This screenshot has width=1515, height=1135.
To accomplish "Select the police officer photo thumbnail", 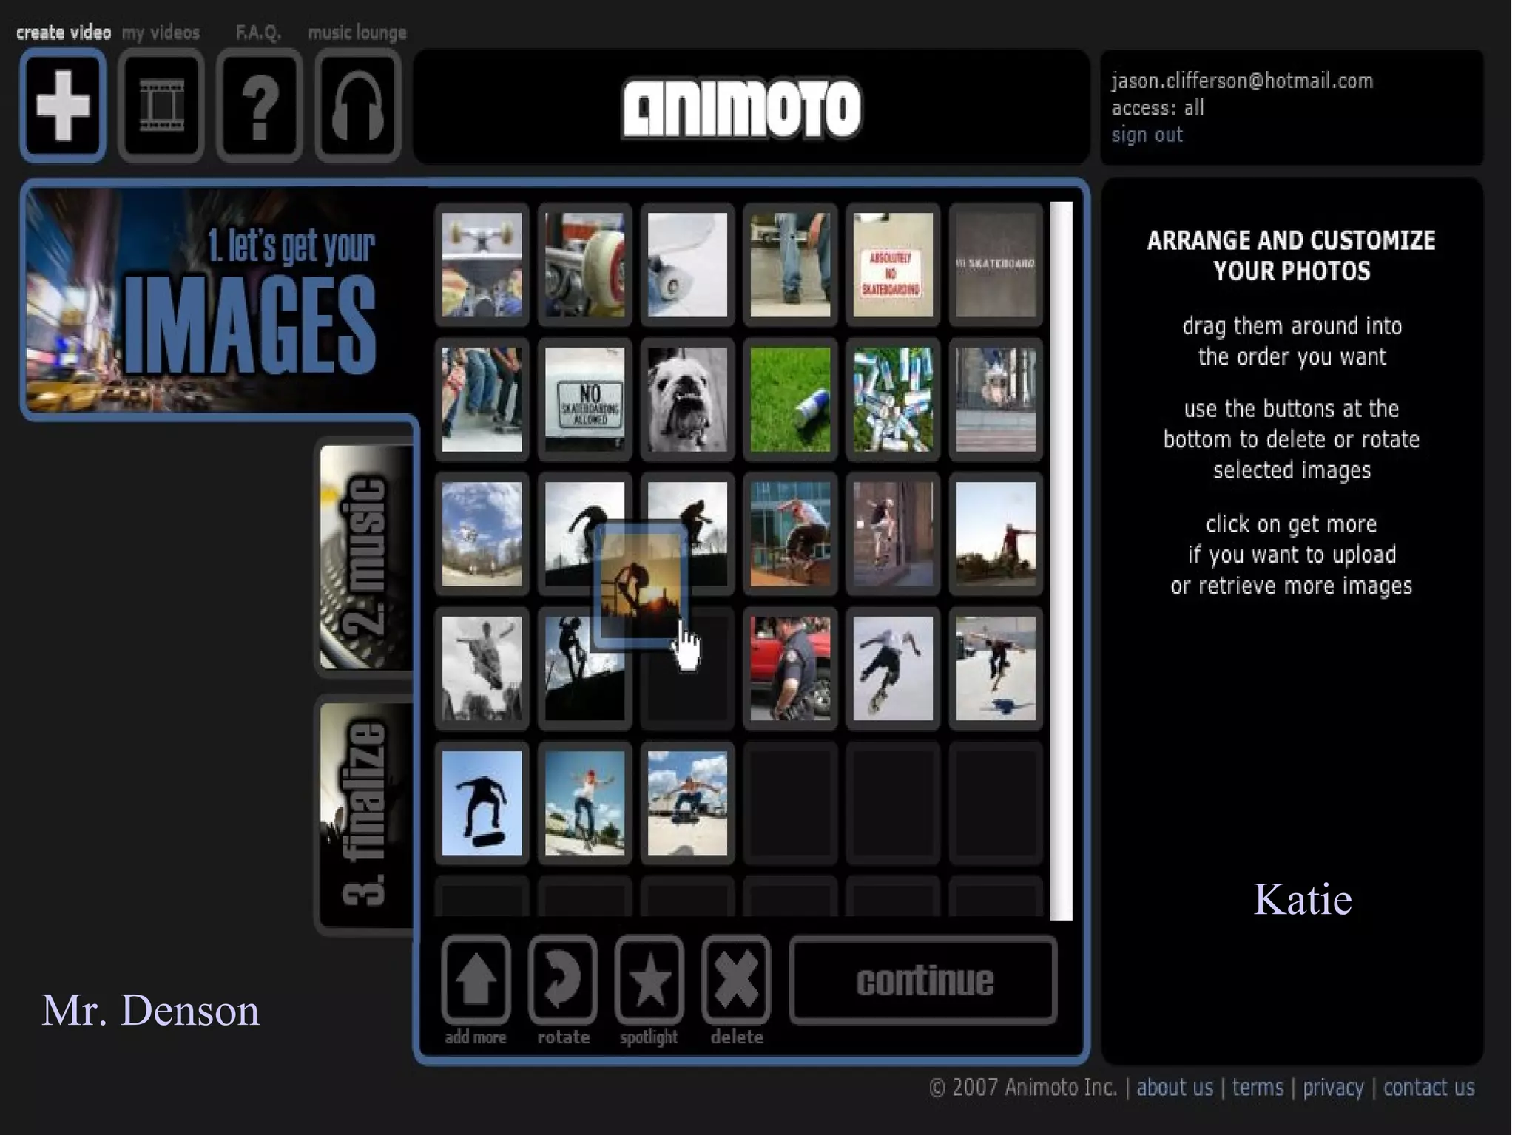I will pyautogui.click(x=790, y=668).
